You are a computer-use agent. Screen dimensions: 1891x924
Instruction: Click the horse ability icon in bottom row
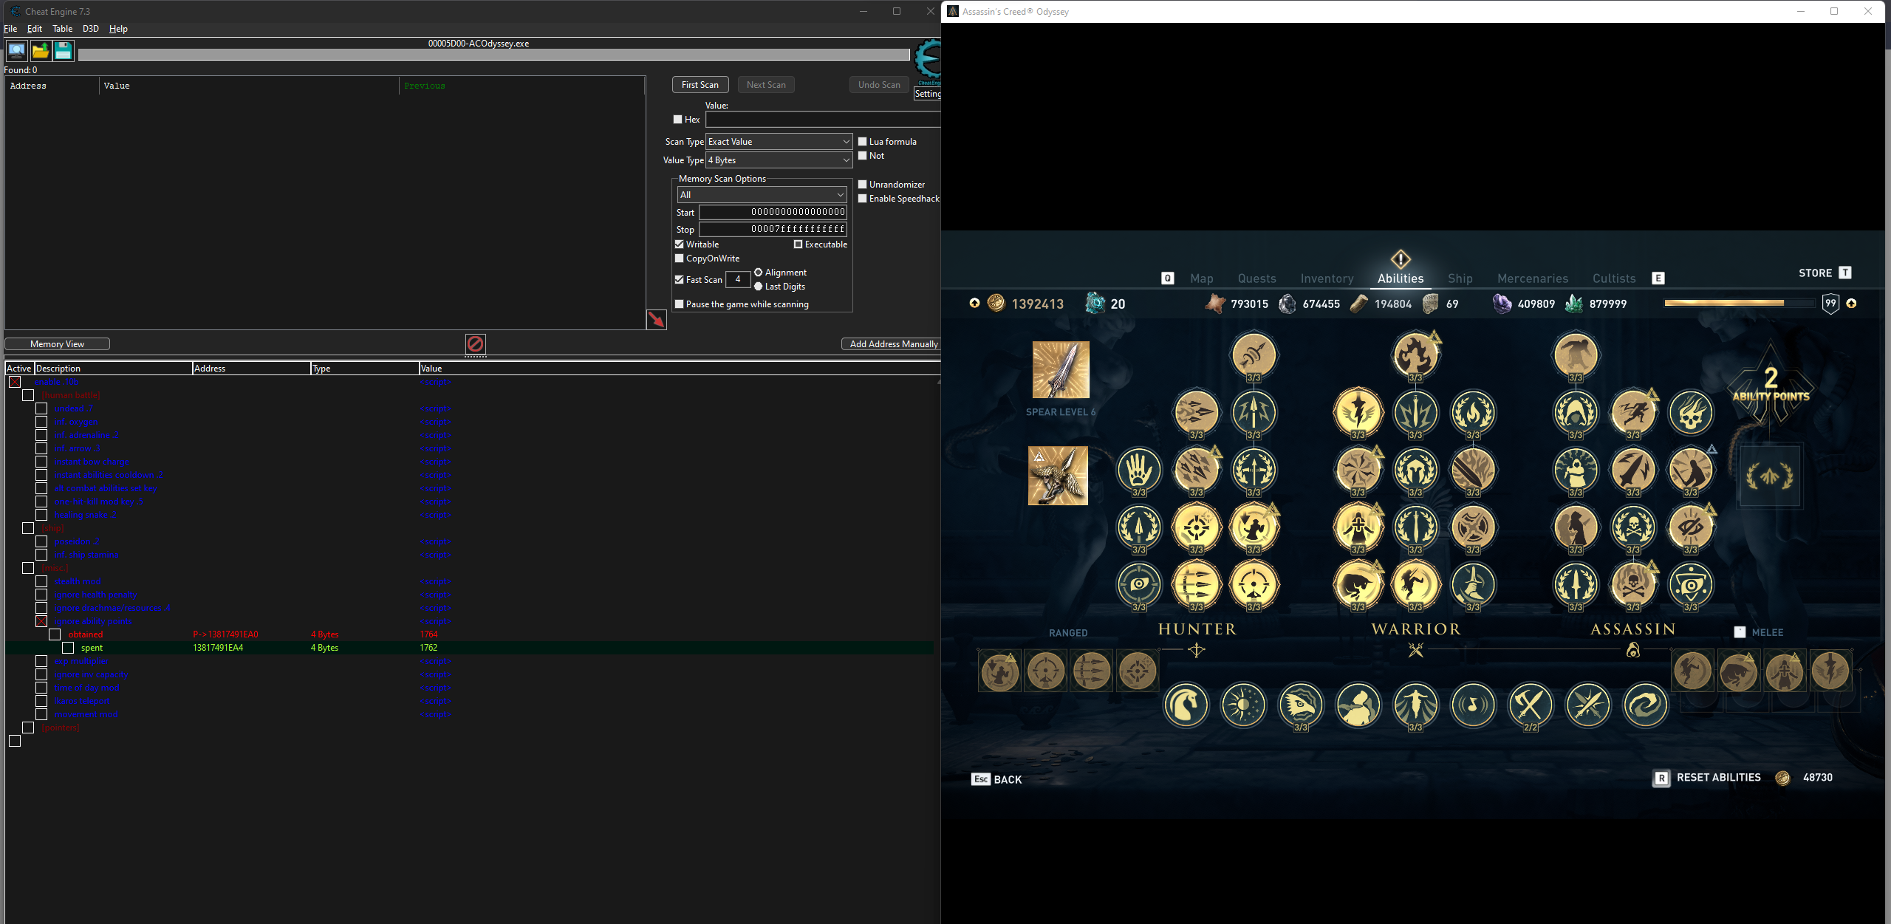(1186, 705)
